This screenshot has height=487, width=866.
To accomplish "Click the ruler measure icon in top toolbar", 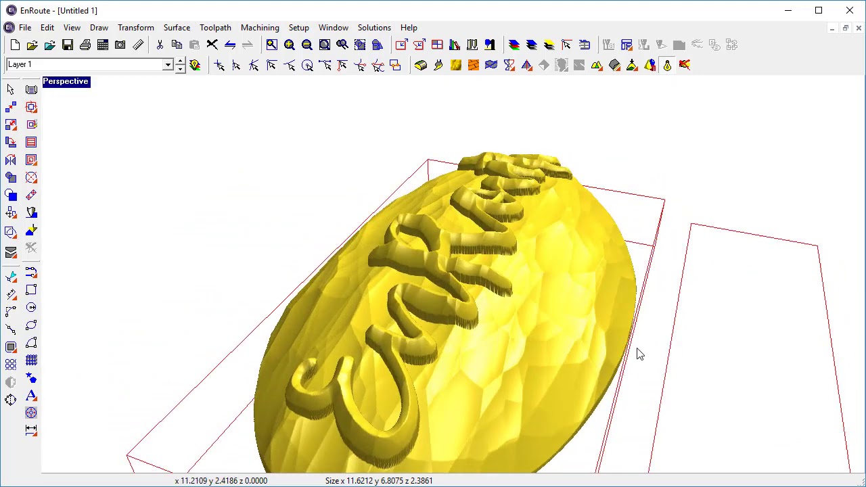I will click(138, 45).
